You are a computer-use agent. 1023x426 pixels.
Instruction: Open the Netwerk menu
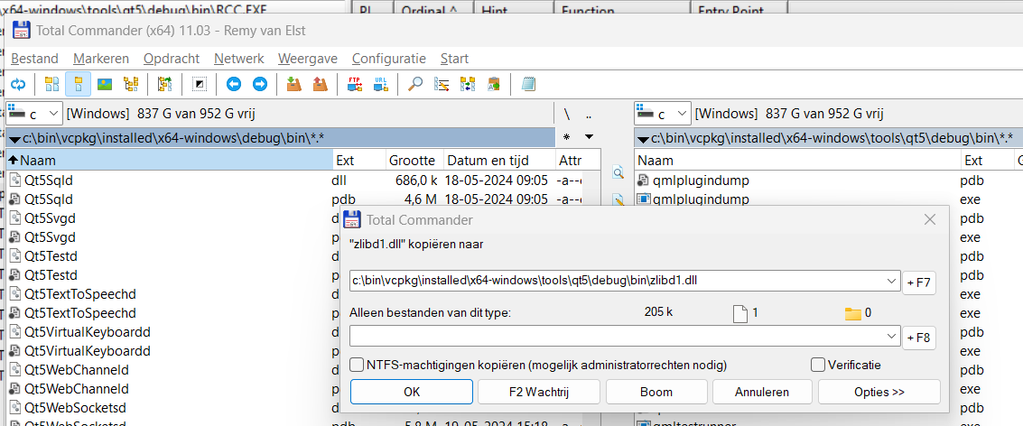point(238,59)
